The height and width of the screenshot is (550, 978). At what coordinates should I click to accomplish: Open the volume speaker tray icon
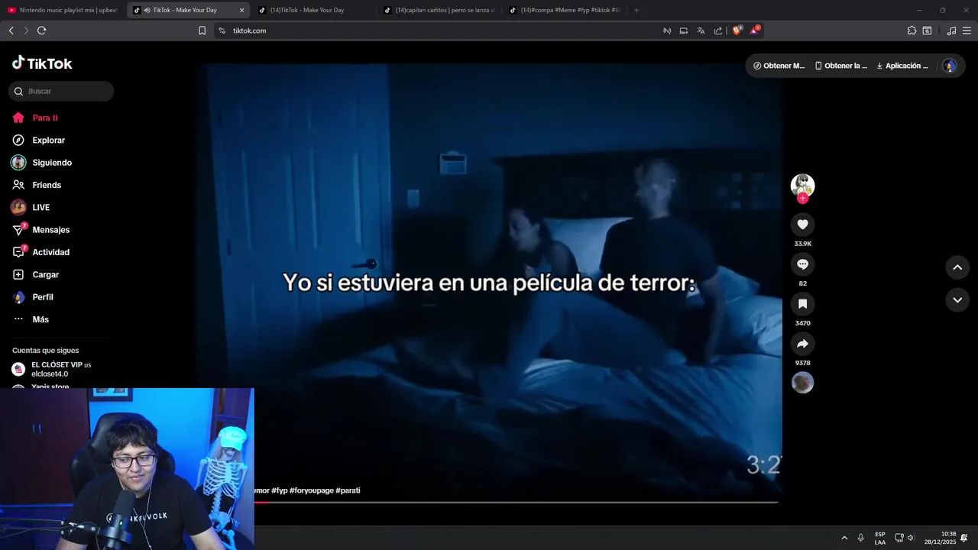(910, 538)
